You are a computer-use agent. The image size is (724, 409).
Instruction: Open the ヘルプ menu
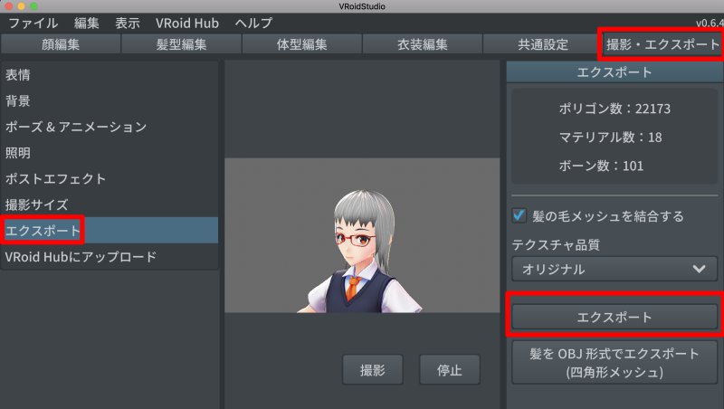coord(253,24)
